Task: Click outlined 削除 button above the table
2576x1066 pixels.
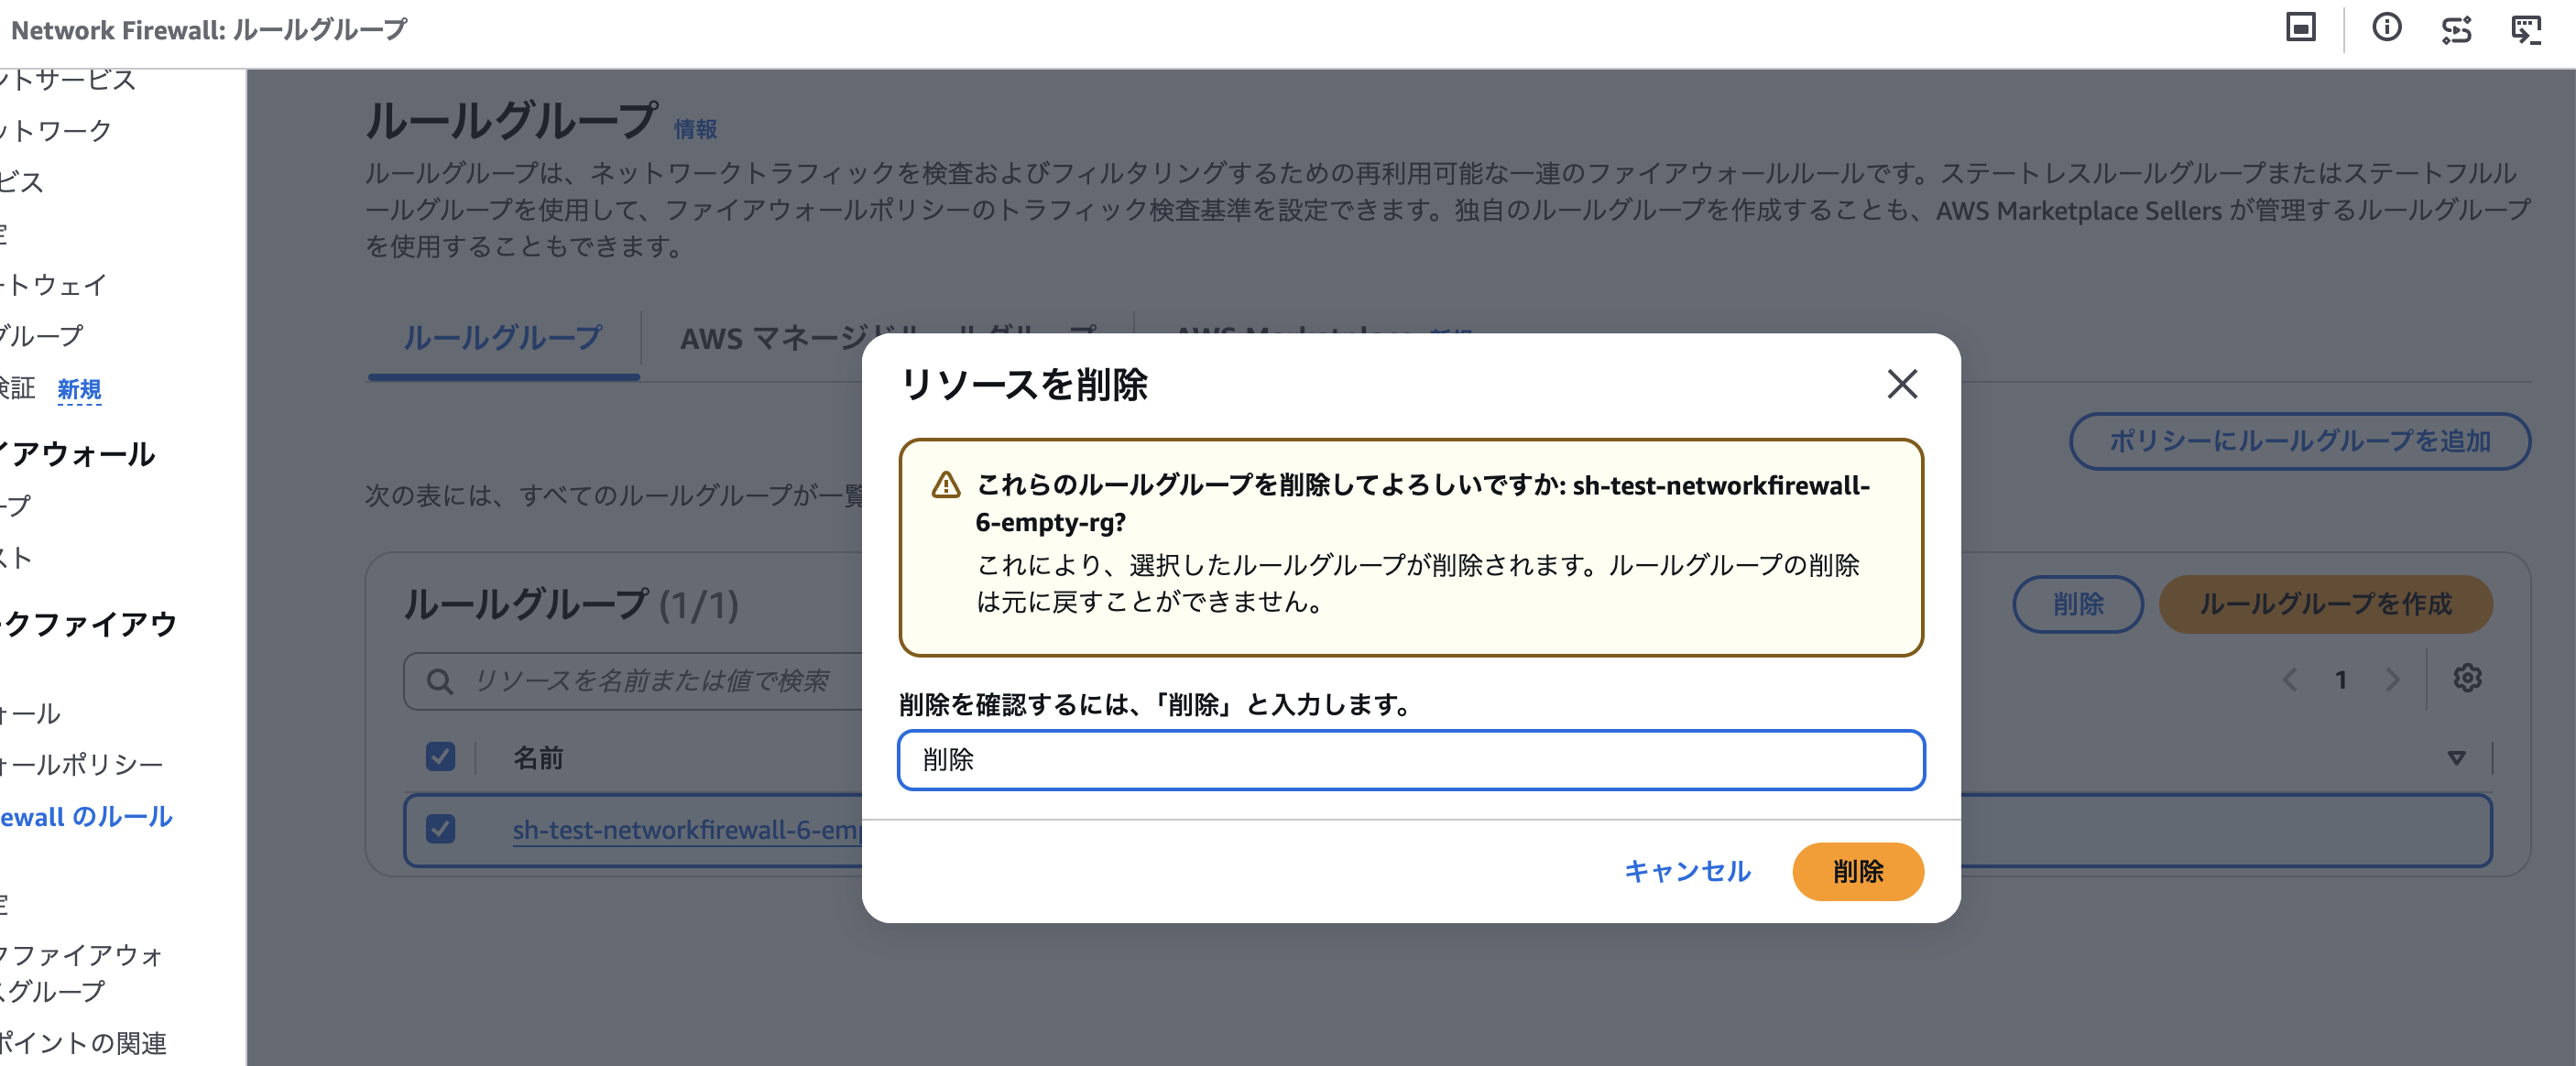Action: [2077, 604]
